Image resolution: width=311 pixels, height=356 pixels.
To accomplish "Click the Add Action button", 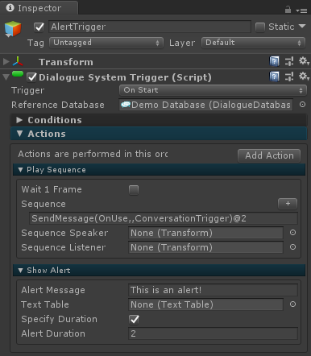I will point(269,155).
